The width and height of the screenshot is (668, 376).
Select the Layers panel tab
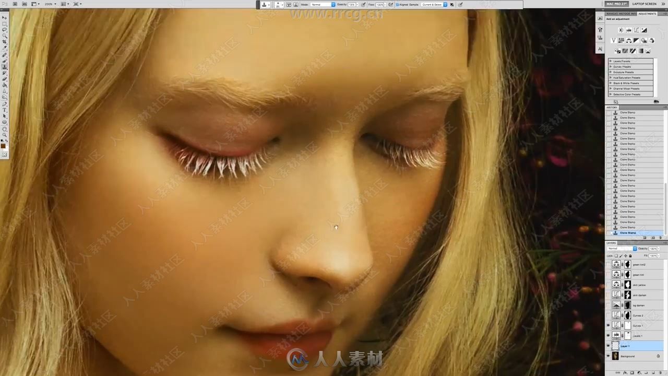tap(611, 243)
